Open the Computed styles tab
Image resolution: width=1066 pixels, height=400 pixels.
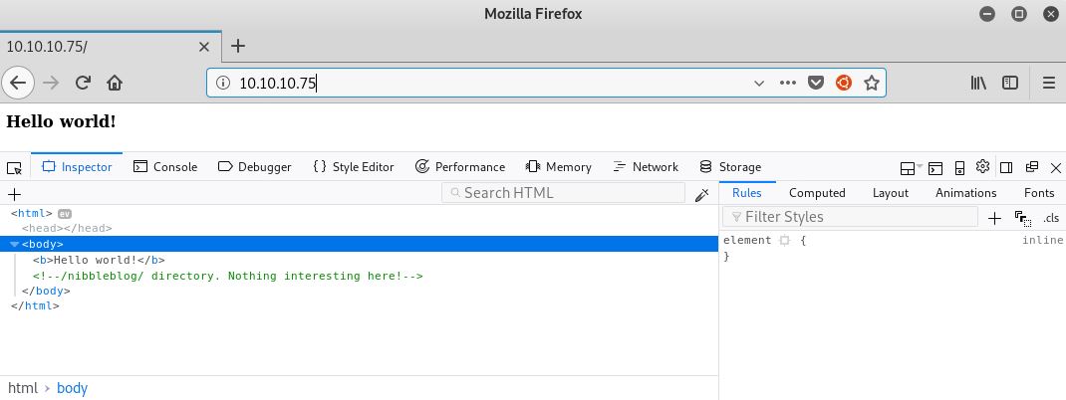[817, 193]
